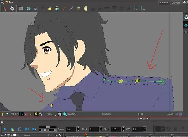Click the Shoulder-1 layer name
Image resolution: width=188 pixels, height=137 pixels.
coord(72,114)
